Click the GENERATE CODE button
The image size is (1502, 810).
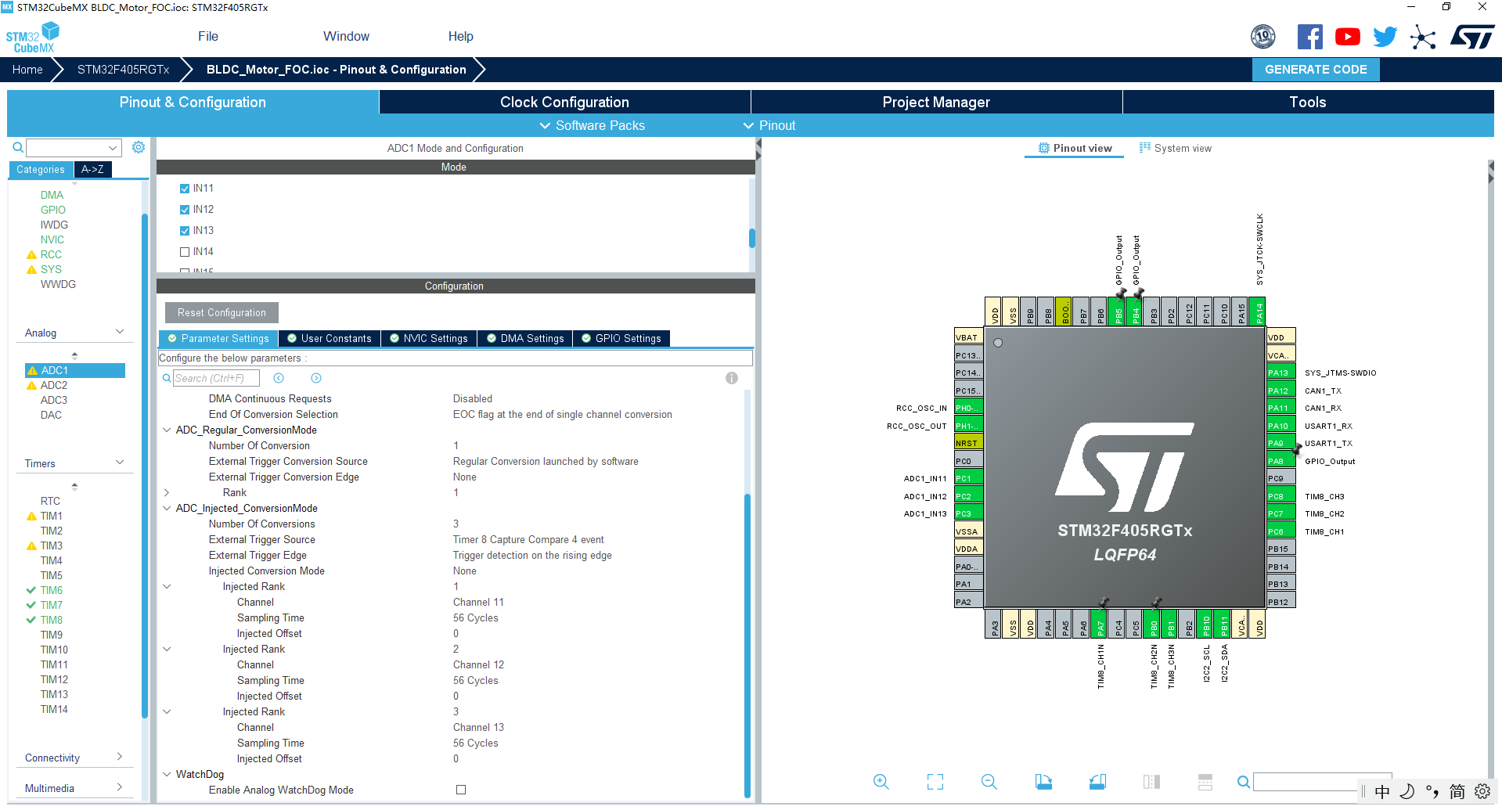coord(1316,69)
